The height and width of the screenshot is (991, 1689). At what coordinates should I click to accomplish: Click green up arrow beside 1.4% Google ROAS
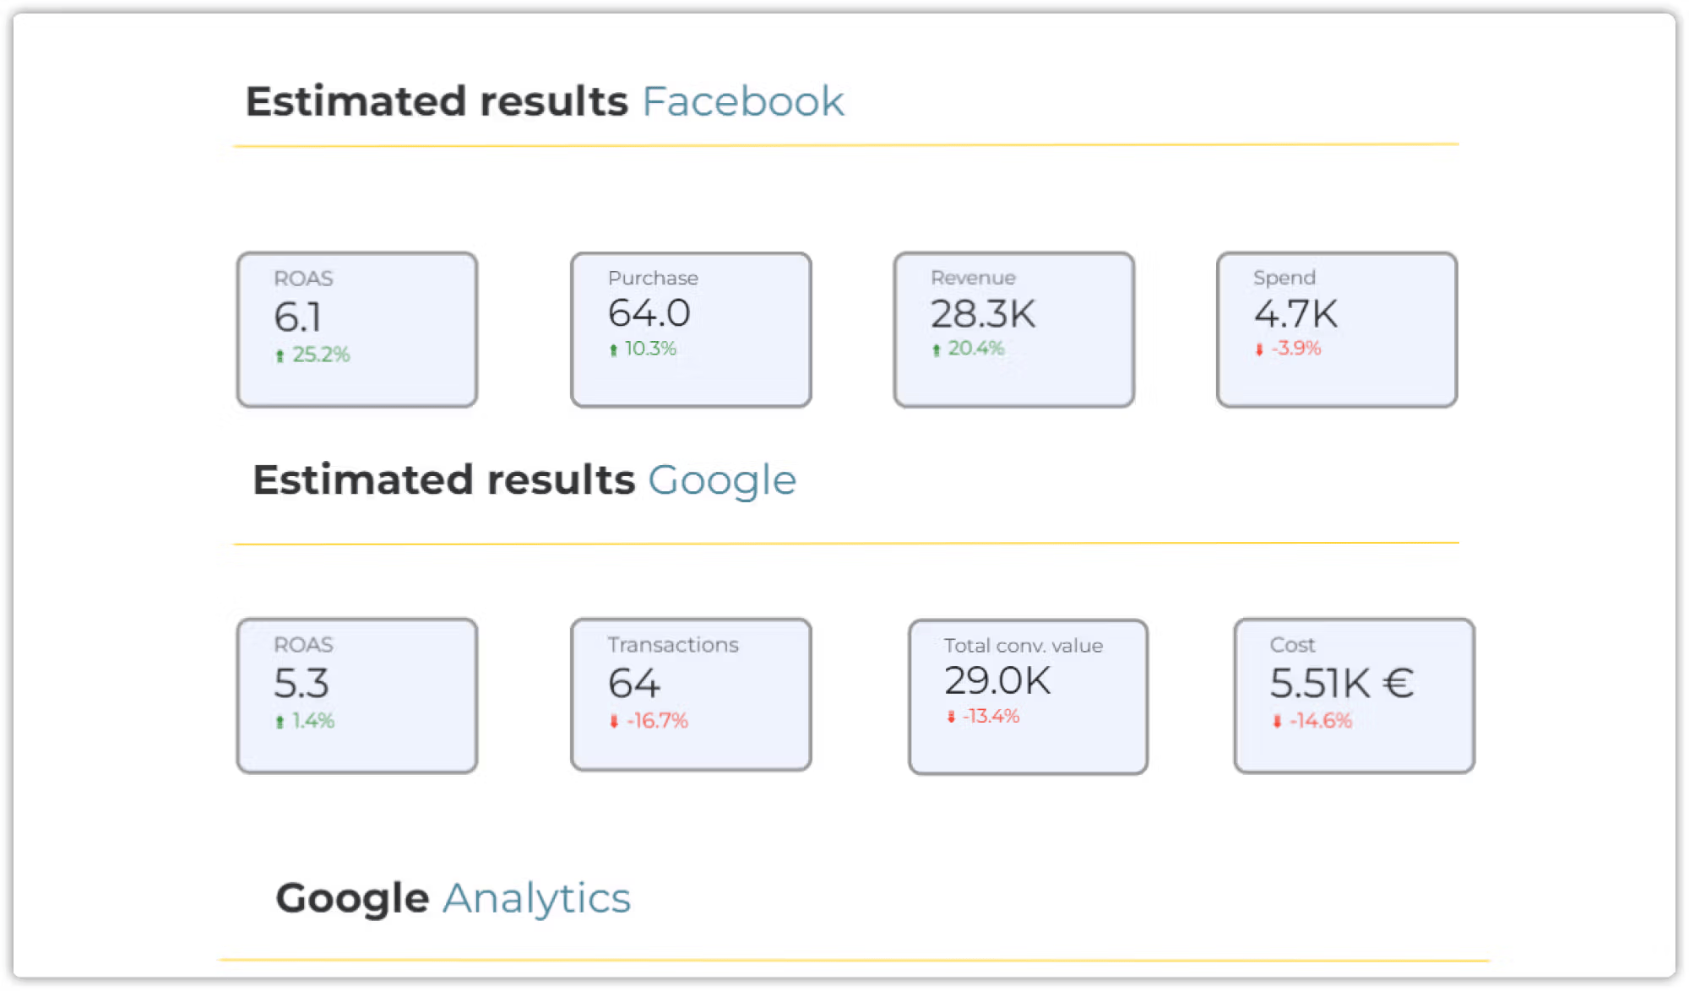point(280,722)
